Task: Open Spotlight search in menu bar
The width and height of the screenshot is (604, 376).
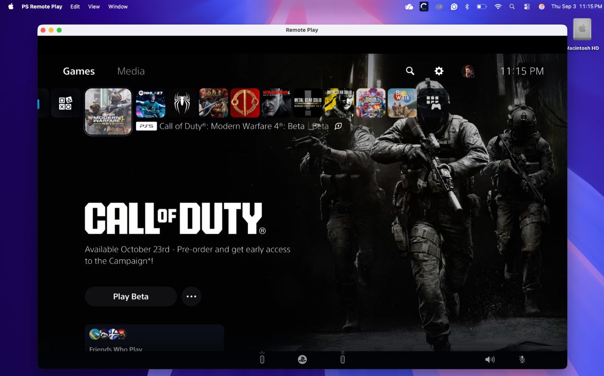Action: click(512, 7)
